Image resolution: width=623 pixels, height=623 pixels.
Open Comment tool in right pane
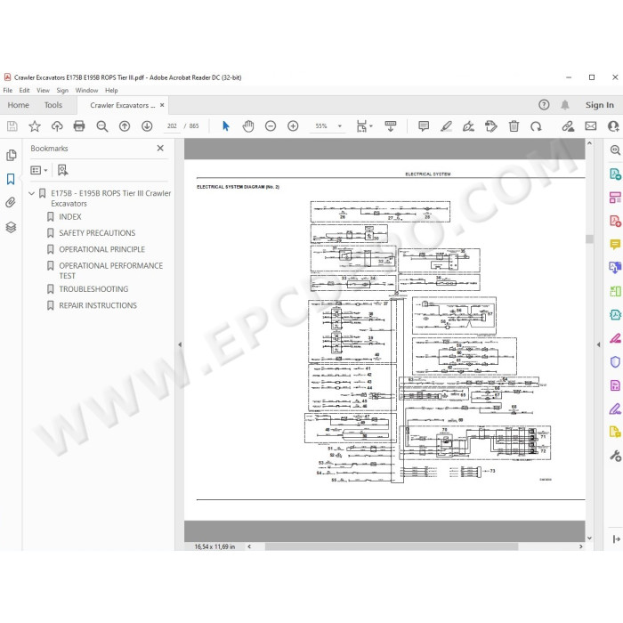pos(615,245)
